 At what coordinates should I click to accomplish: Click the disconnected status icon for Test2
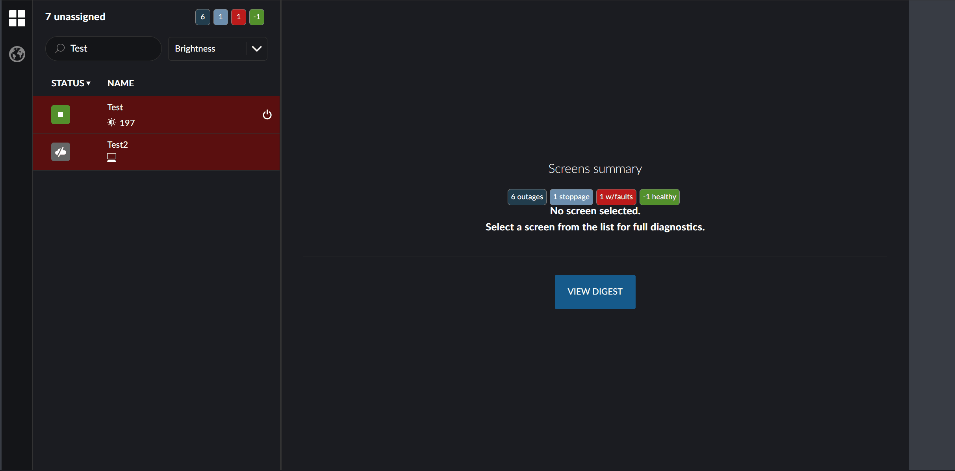(x=61, y=152)
